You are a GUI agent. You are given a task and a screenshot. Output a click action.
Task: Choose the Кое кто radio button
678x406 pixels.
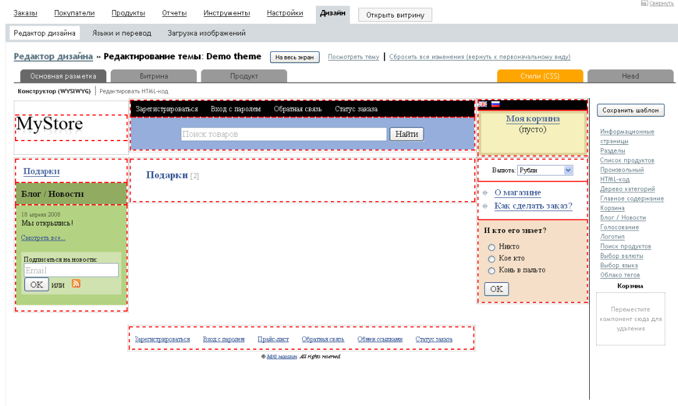point(491,259)
